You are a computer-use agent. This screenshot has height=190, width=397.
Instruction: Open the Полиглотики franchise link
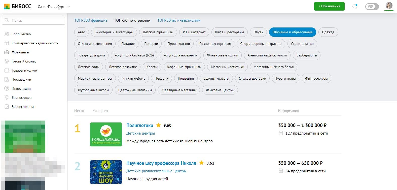pos(140,125)
